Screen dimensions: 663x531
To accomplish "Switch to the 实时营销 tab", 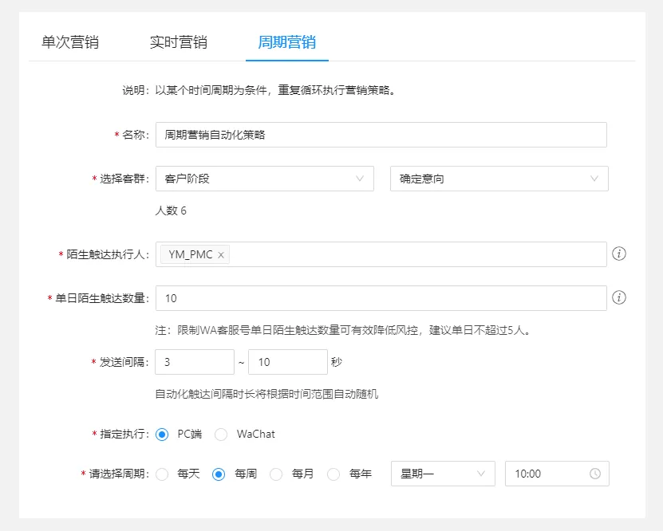I will (x=179, y=42).
